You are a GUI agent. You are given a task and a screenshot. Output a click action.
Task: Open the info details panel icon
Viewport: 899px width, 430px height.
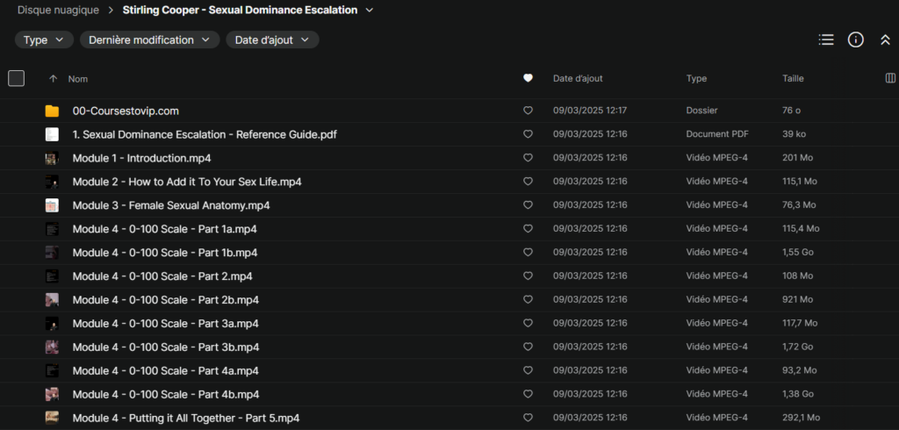coord(855,39)
